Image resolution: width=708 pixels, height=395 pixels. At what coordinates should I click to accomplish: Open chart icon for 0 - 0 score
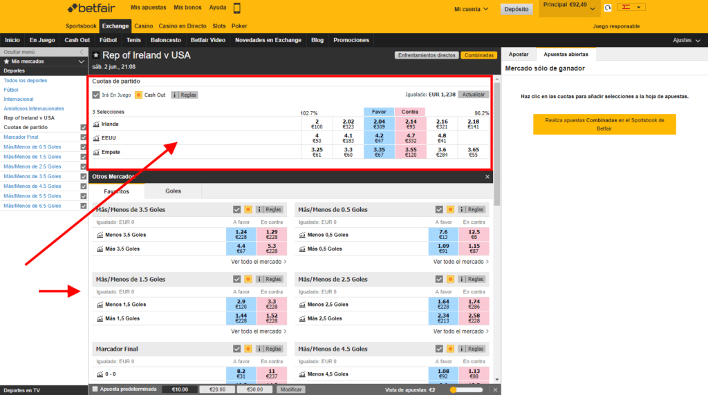click(100, 374)
